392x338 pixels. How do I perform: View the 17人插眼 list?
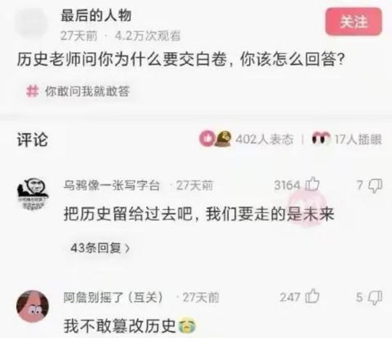click(x=358, y=139)
